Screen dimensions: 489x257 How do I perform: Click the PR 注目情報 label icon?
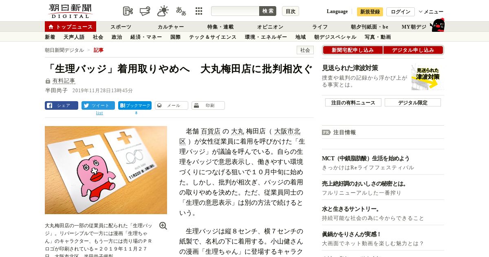(x=326, y=132)
